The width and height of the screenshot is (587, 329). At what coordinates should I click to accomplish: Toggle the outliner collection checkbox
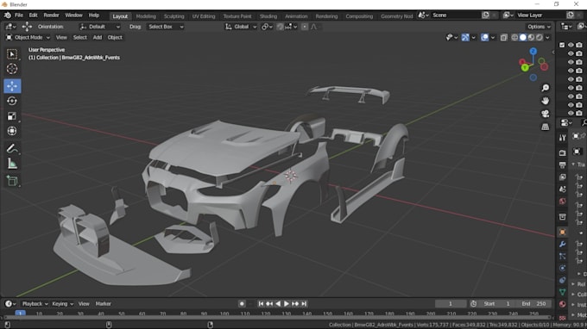(x=562, y=45)
